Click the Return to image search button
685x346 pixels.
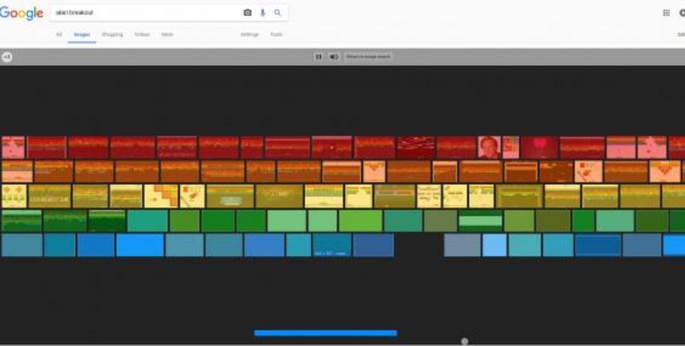click(368, 56)
